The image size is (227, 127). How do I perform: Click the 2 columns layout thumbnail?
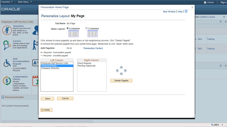(73, 34)
